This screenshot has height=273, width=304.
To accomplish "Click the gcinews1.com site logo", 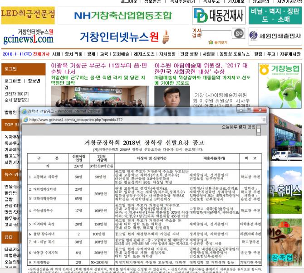I will 28,36.
